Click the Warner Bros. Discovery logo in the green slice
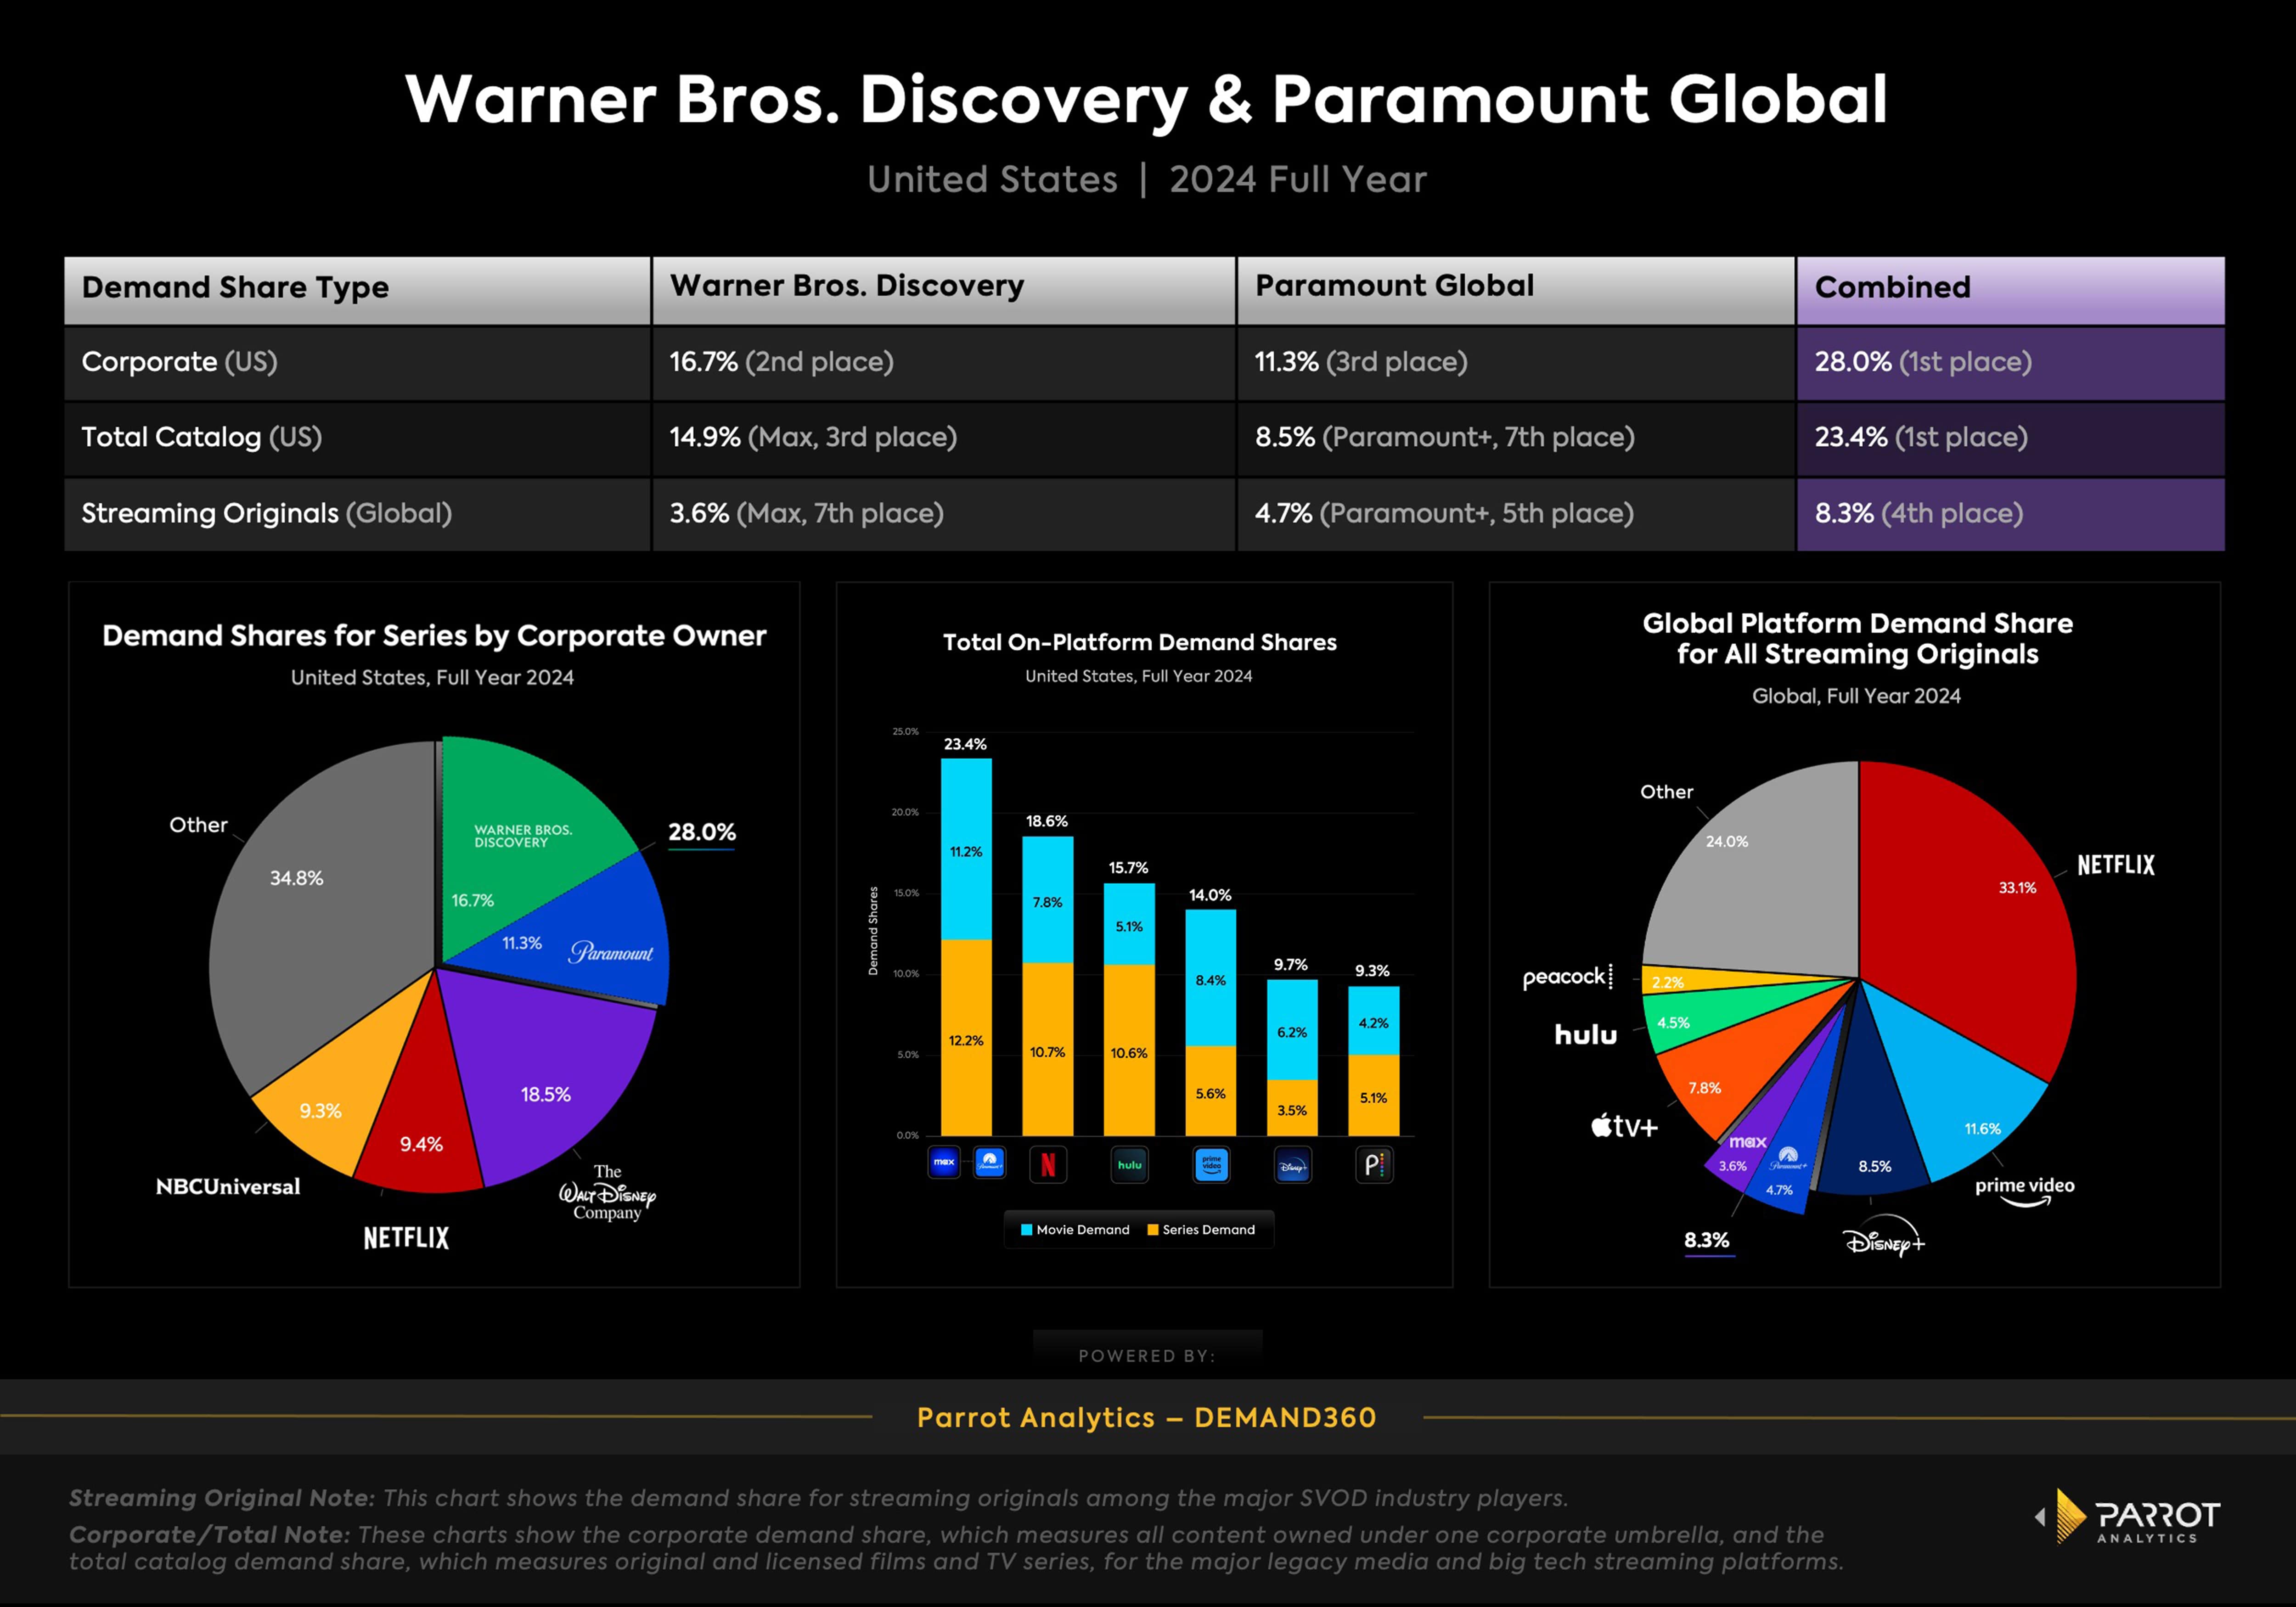The image size is (2296, 1607). tap(523, 836)
